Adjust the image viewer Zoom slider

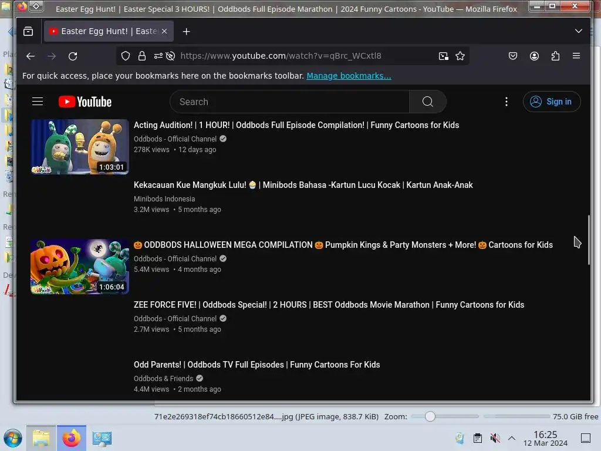coord(430,416)
